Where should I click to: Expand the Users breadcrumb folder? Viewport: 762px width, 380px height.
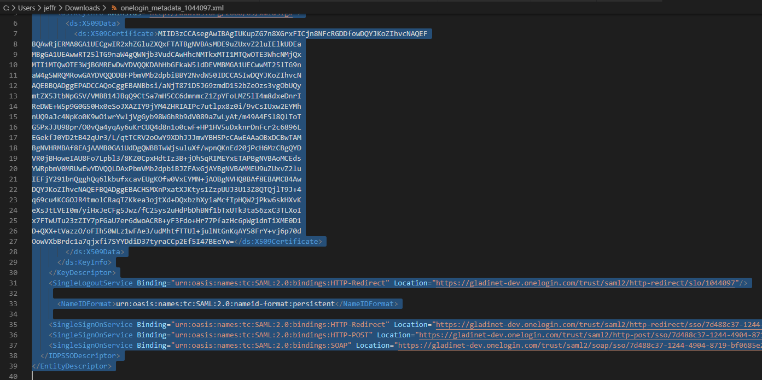(x=27, y=8)
